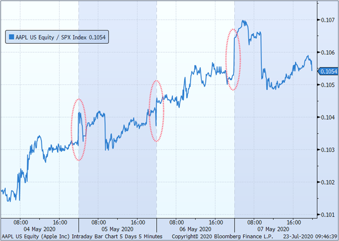This screenshot has height=241, width=339.
Task: Click the 0.104 y-axis value
Action: pos(327,117)
